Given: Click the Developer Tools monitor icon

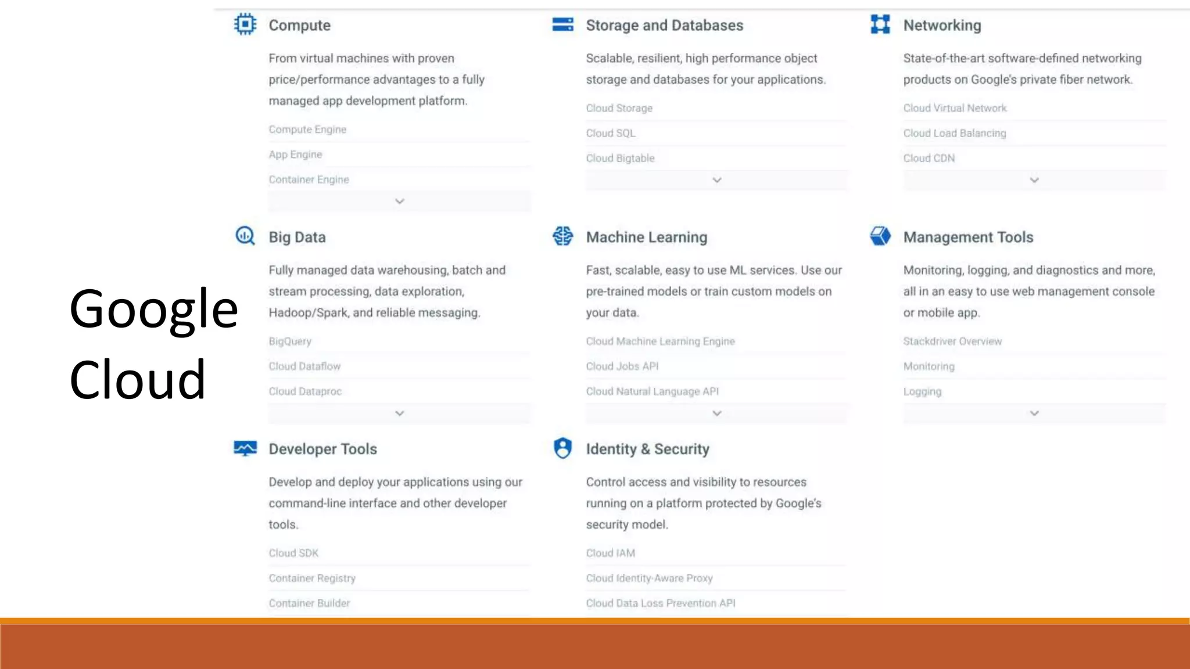Looking at the screenshot, I should point(245,448).
